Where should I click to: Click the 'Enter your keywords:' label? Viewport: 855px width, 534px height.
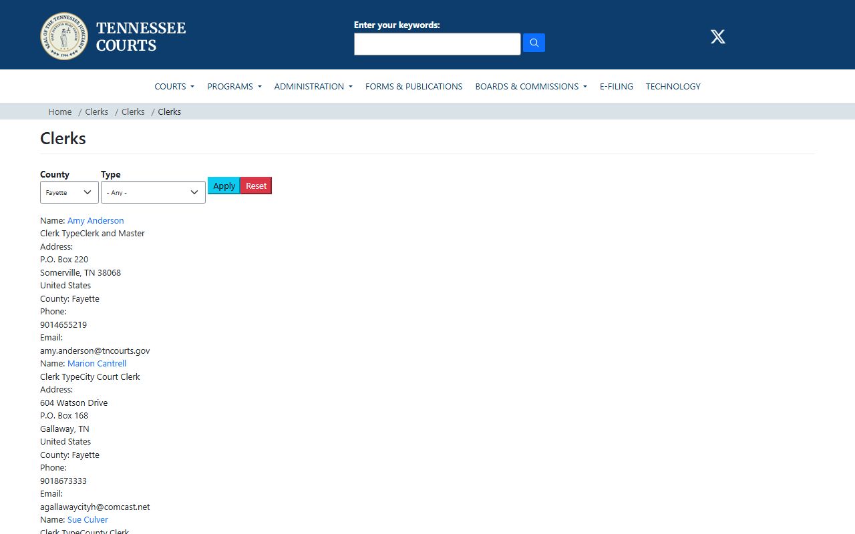[397, 25]
